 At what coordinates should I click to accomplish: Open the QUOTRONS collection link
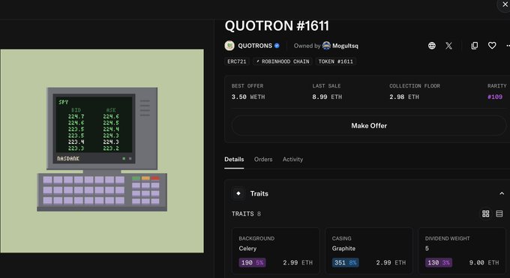(255, 46)
